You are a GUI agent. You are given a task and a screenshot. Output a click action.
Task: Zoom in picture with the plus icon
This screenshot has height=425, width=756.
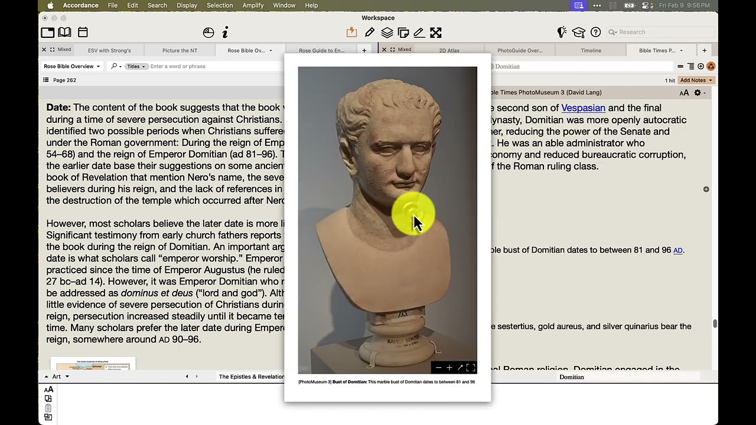coord(449,368)
